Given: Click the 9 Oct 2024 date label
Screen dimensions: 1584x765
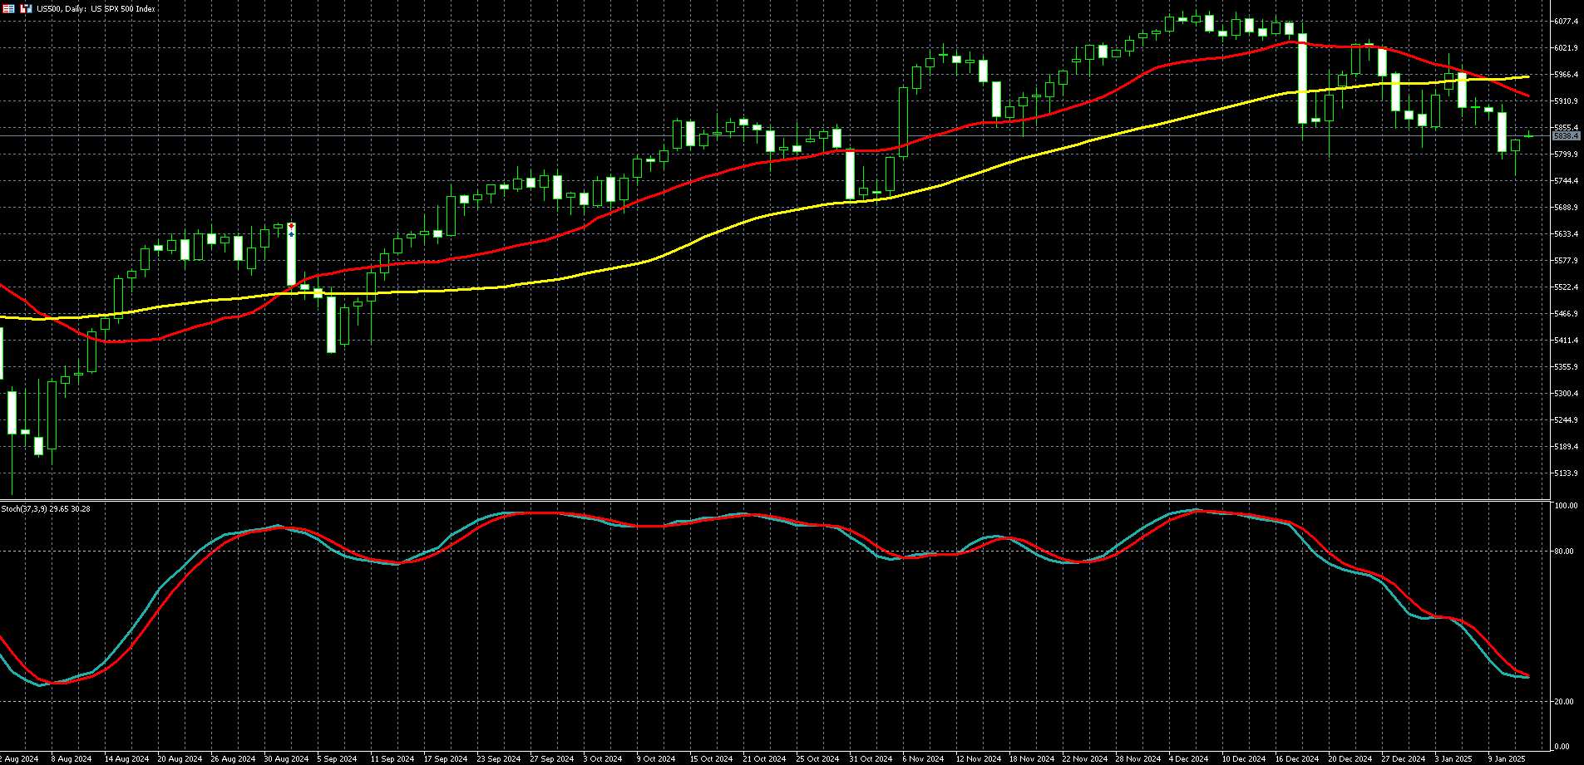Looking at the screenshot, I should tap(656, 759).
